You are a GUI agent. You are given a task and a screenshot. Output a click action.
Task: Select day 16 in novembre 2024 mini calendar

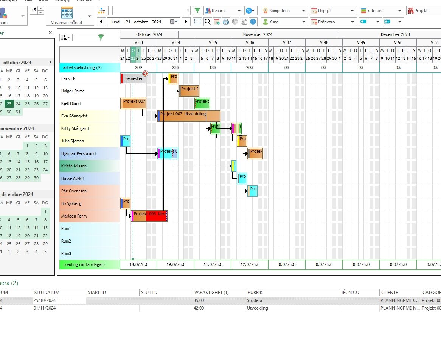click(36, 162)
